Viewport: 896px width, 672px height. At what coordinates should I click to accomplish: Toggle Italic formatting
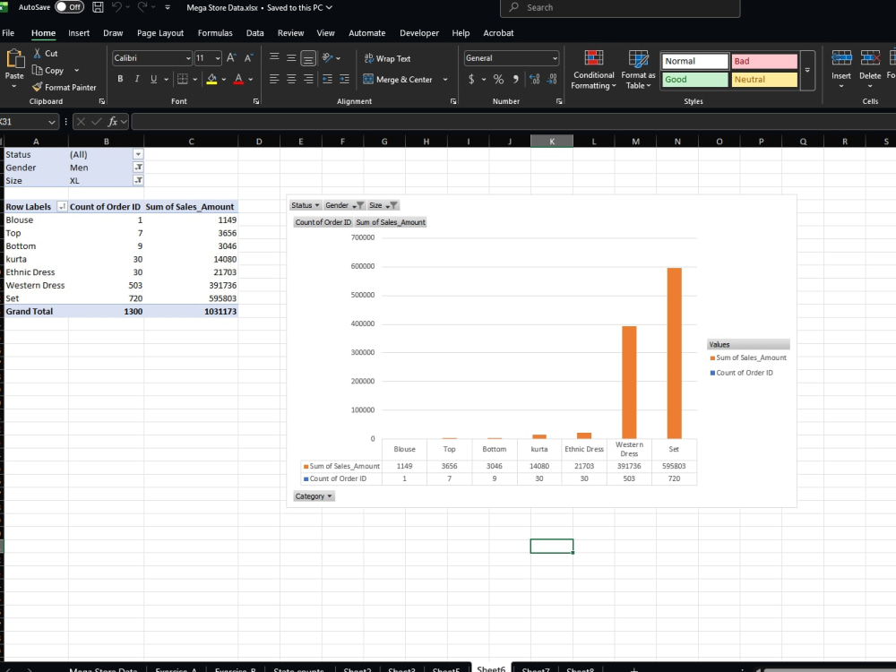click(x=136, y=79)
